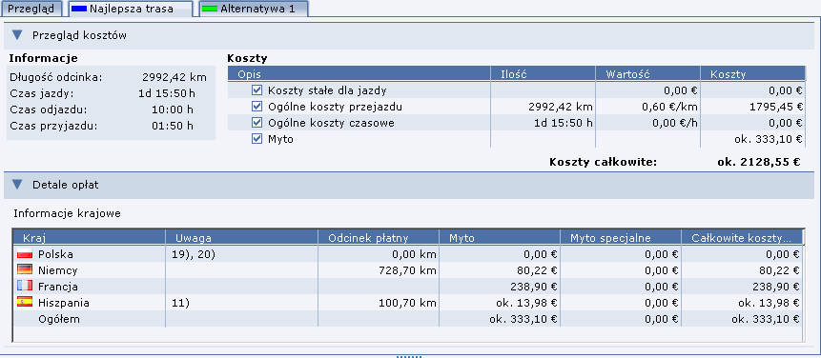
Task: Click the 80,22 € Myto value for Niemcy
Action: [537, 270]
